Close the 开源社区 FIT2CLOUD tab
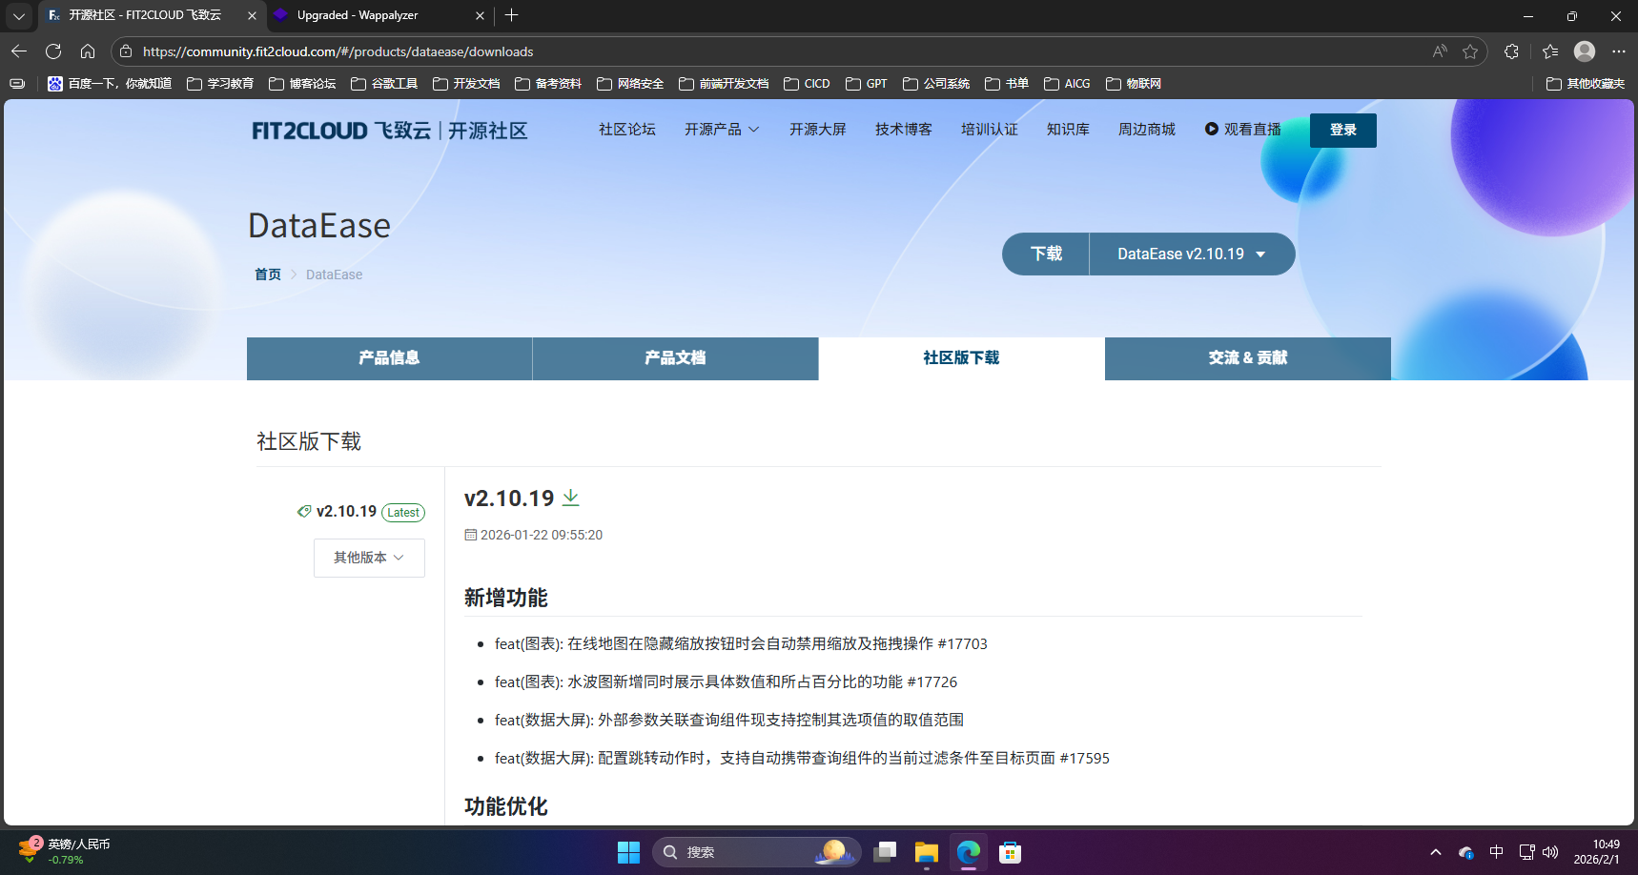 click(x=252, y=15)
